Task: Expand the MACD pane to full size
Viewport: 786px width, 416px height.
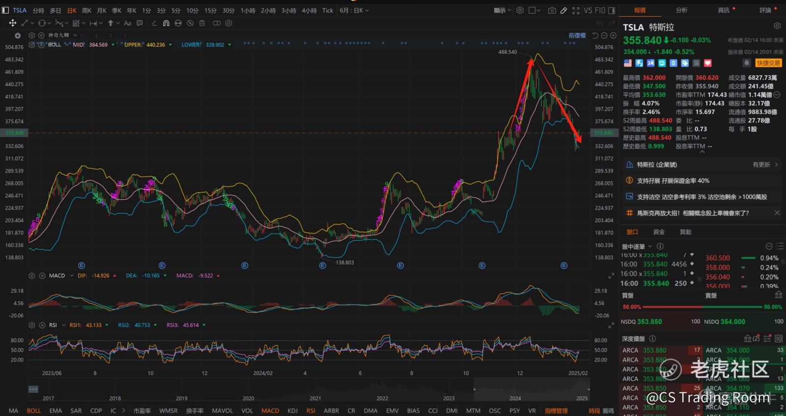Action: tap(611, 276)
